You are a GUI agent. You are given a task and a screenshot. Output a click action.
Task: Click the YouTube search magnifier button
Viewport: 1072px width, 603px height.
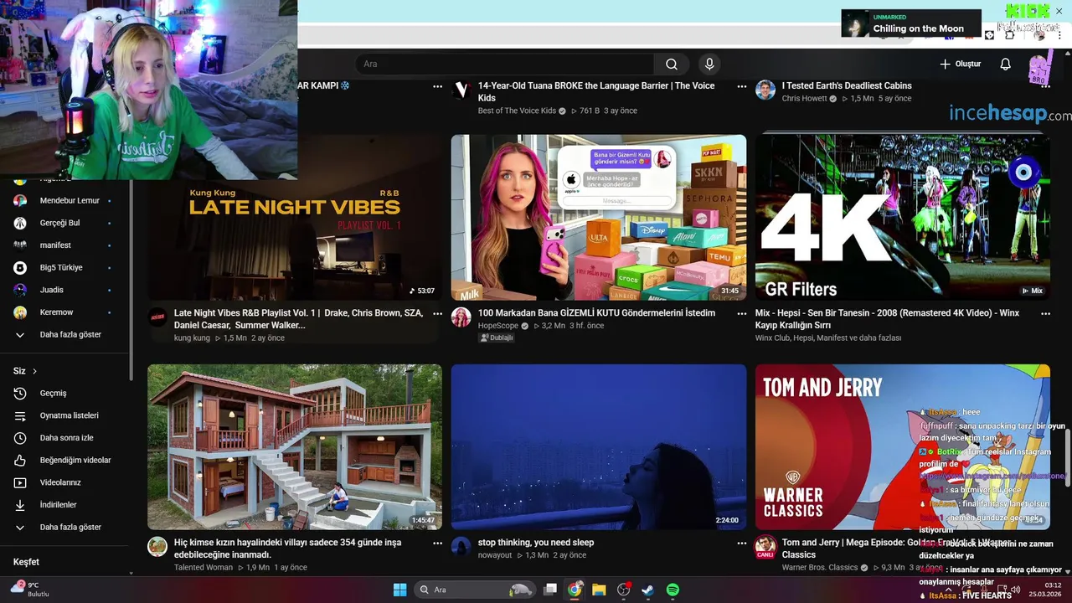tap(672, 64)
